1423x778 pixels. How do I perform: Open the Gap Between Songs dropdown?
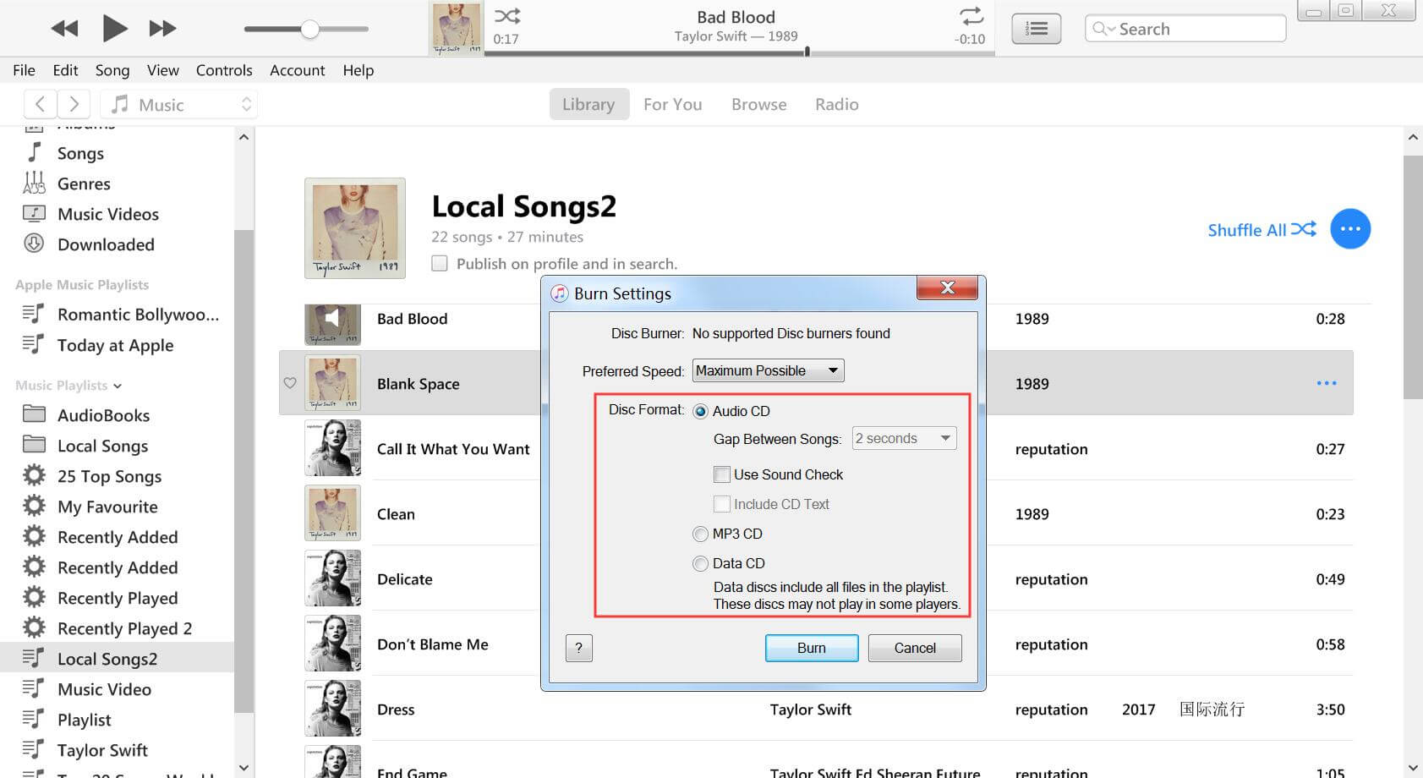pyautogui.click(x=904, y=438)
